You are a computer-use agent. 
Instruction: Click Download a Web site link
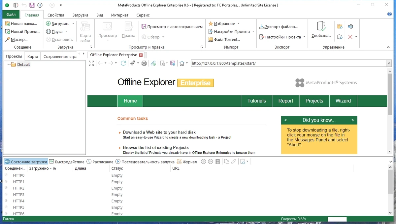(159, 132)
